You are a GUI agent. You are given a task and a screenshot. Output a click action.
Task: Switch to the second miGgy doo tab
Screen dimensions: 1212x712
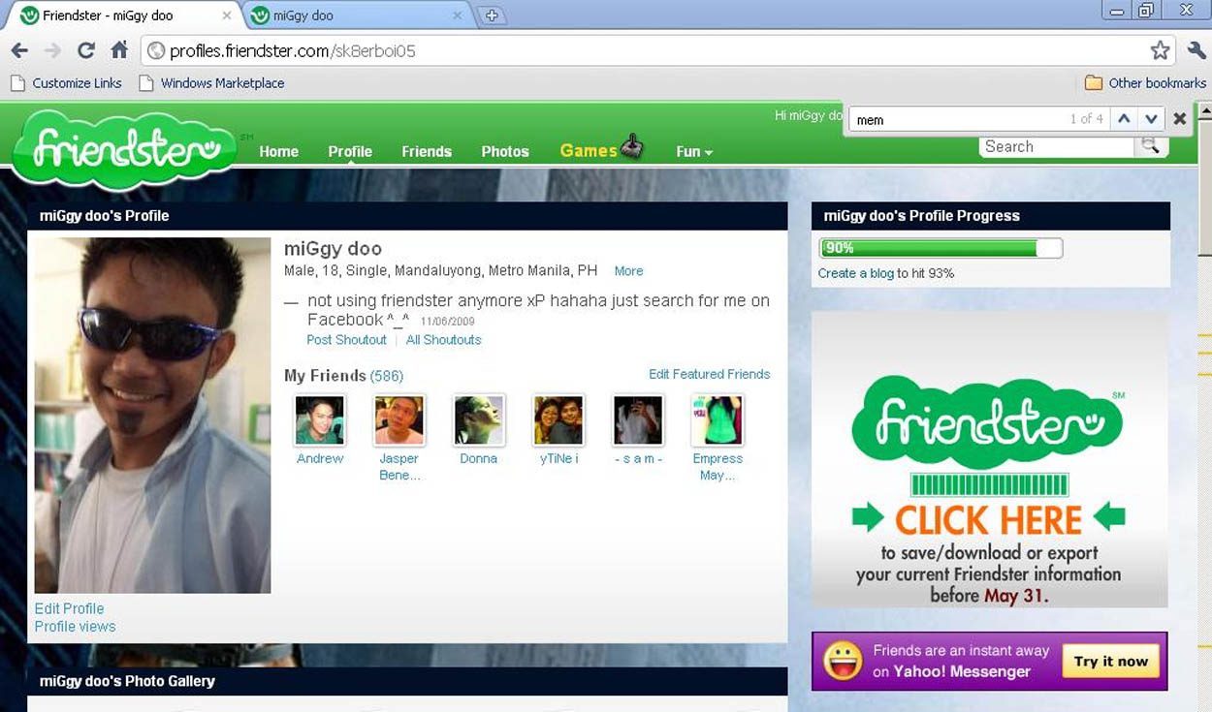354,15
